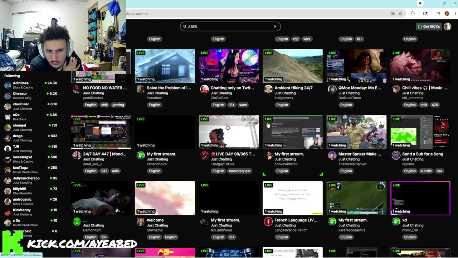Open the Send a Sub for a Song thumbnail

tap(420, 132)
